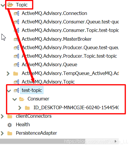Click the Advisory.Producer.Queue bean icon
Screen dimensions: 131x147
(x=16, y=48)
